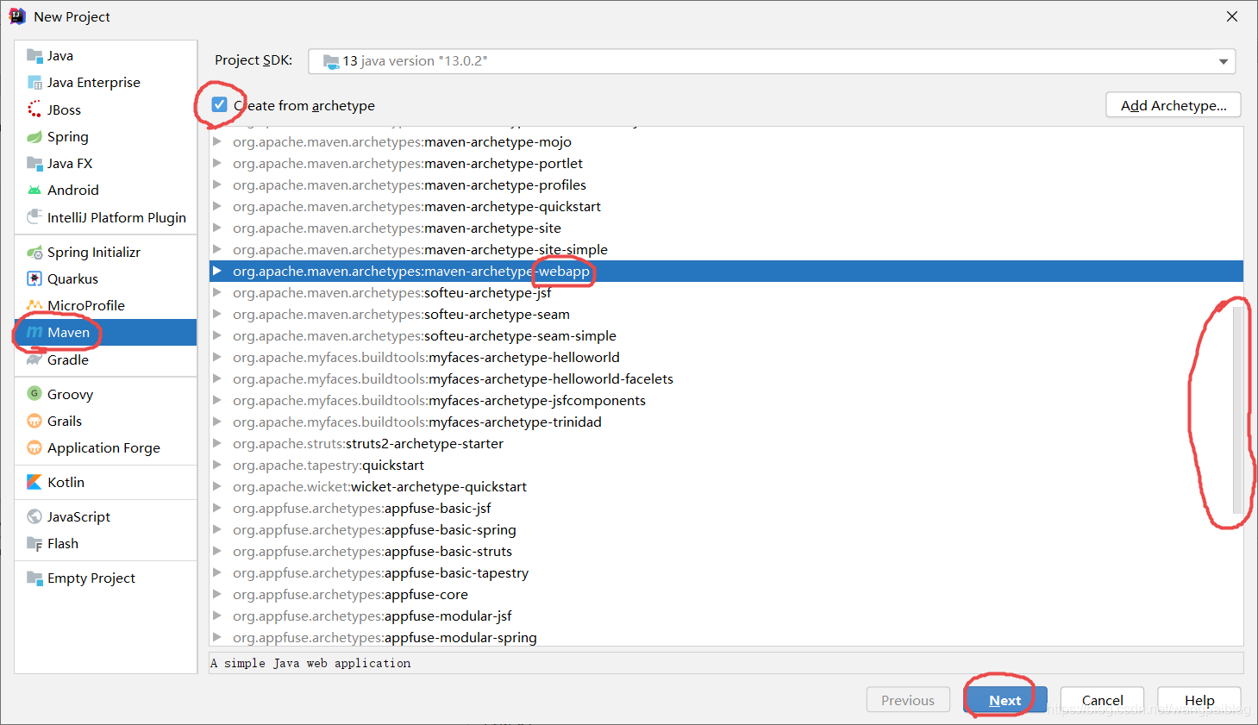Click the Java folder icon in sidebar
The height and width of the screenshot is (725, 1258).
click(x=34, y=56)
